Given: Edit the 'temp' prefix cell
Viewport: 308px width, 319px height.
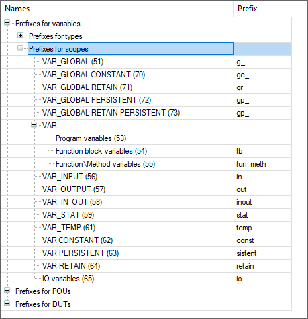Looking at the screenshot, I should (262, 228).
